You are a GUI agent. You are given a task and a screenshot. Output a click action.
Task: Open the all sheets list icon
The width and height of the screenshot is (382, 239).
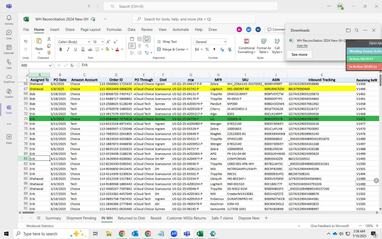pyautogui.click(x=39, y=218)
